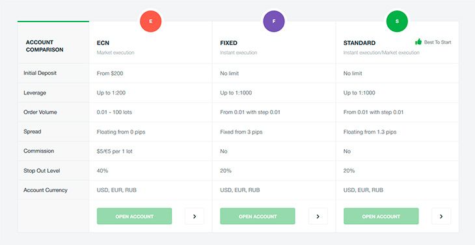
Task: Click the Commission row label
Action: (x=39, y=151)
